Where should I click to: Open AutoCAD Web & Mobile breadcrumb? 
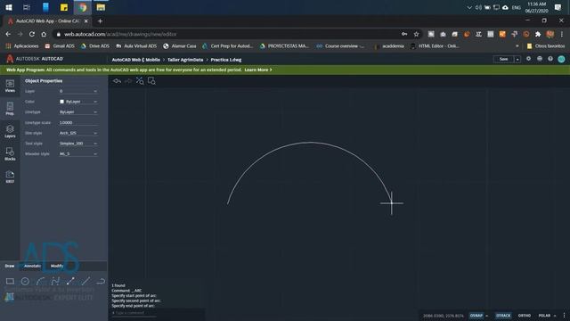click(x=136, y=60)
